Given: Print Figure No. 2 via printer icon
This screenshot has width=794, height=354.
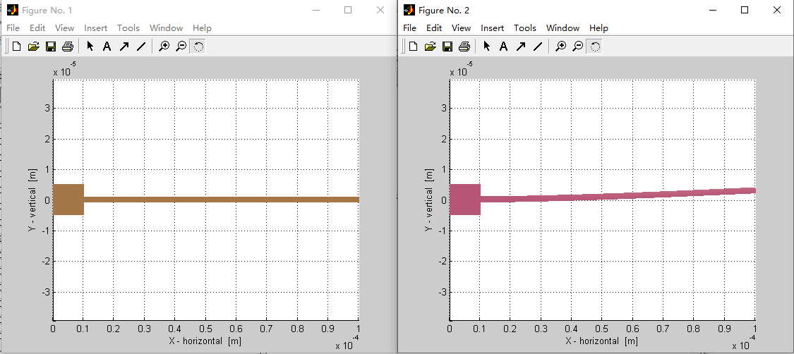Looking at the screenshot, I should 464,47.
